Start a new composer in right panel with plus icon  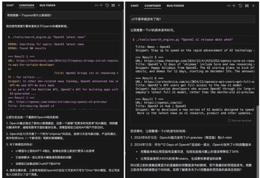click(234, 6)
